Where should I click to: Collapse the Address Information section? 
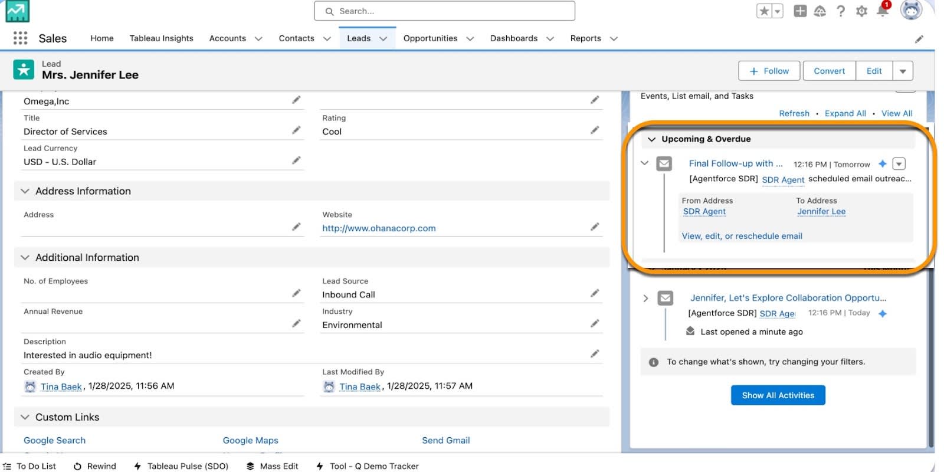click(x=25, y=191)
